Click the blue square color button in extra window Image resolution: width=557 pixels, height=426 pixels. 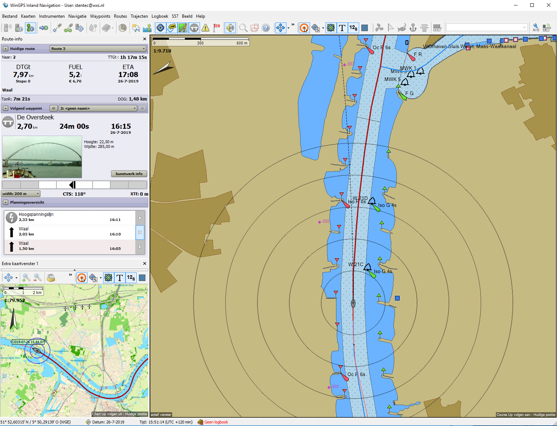pos(142,278)
